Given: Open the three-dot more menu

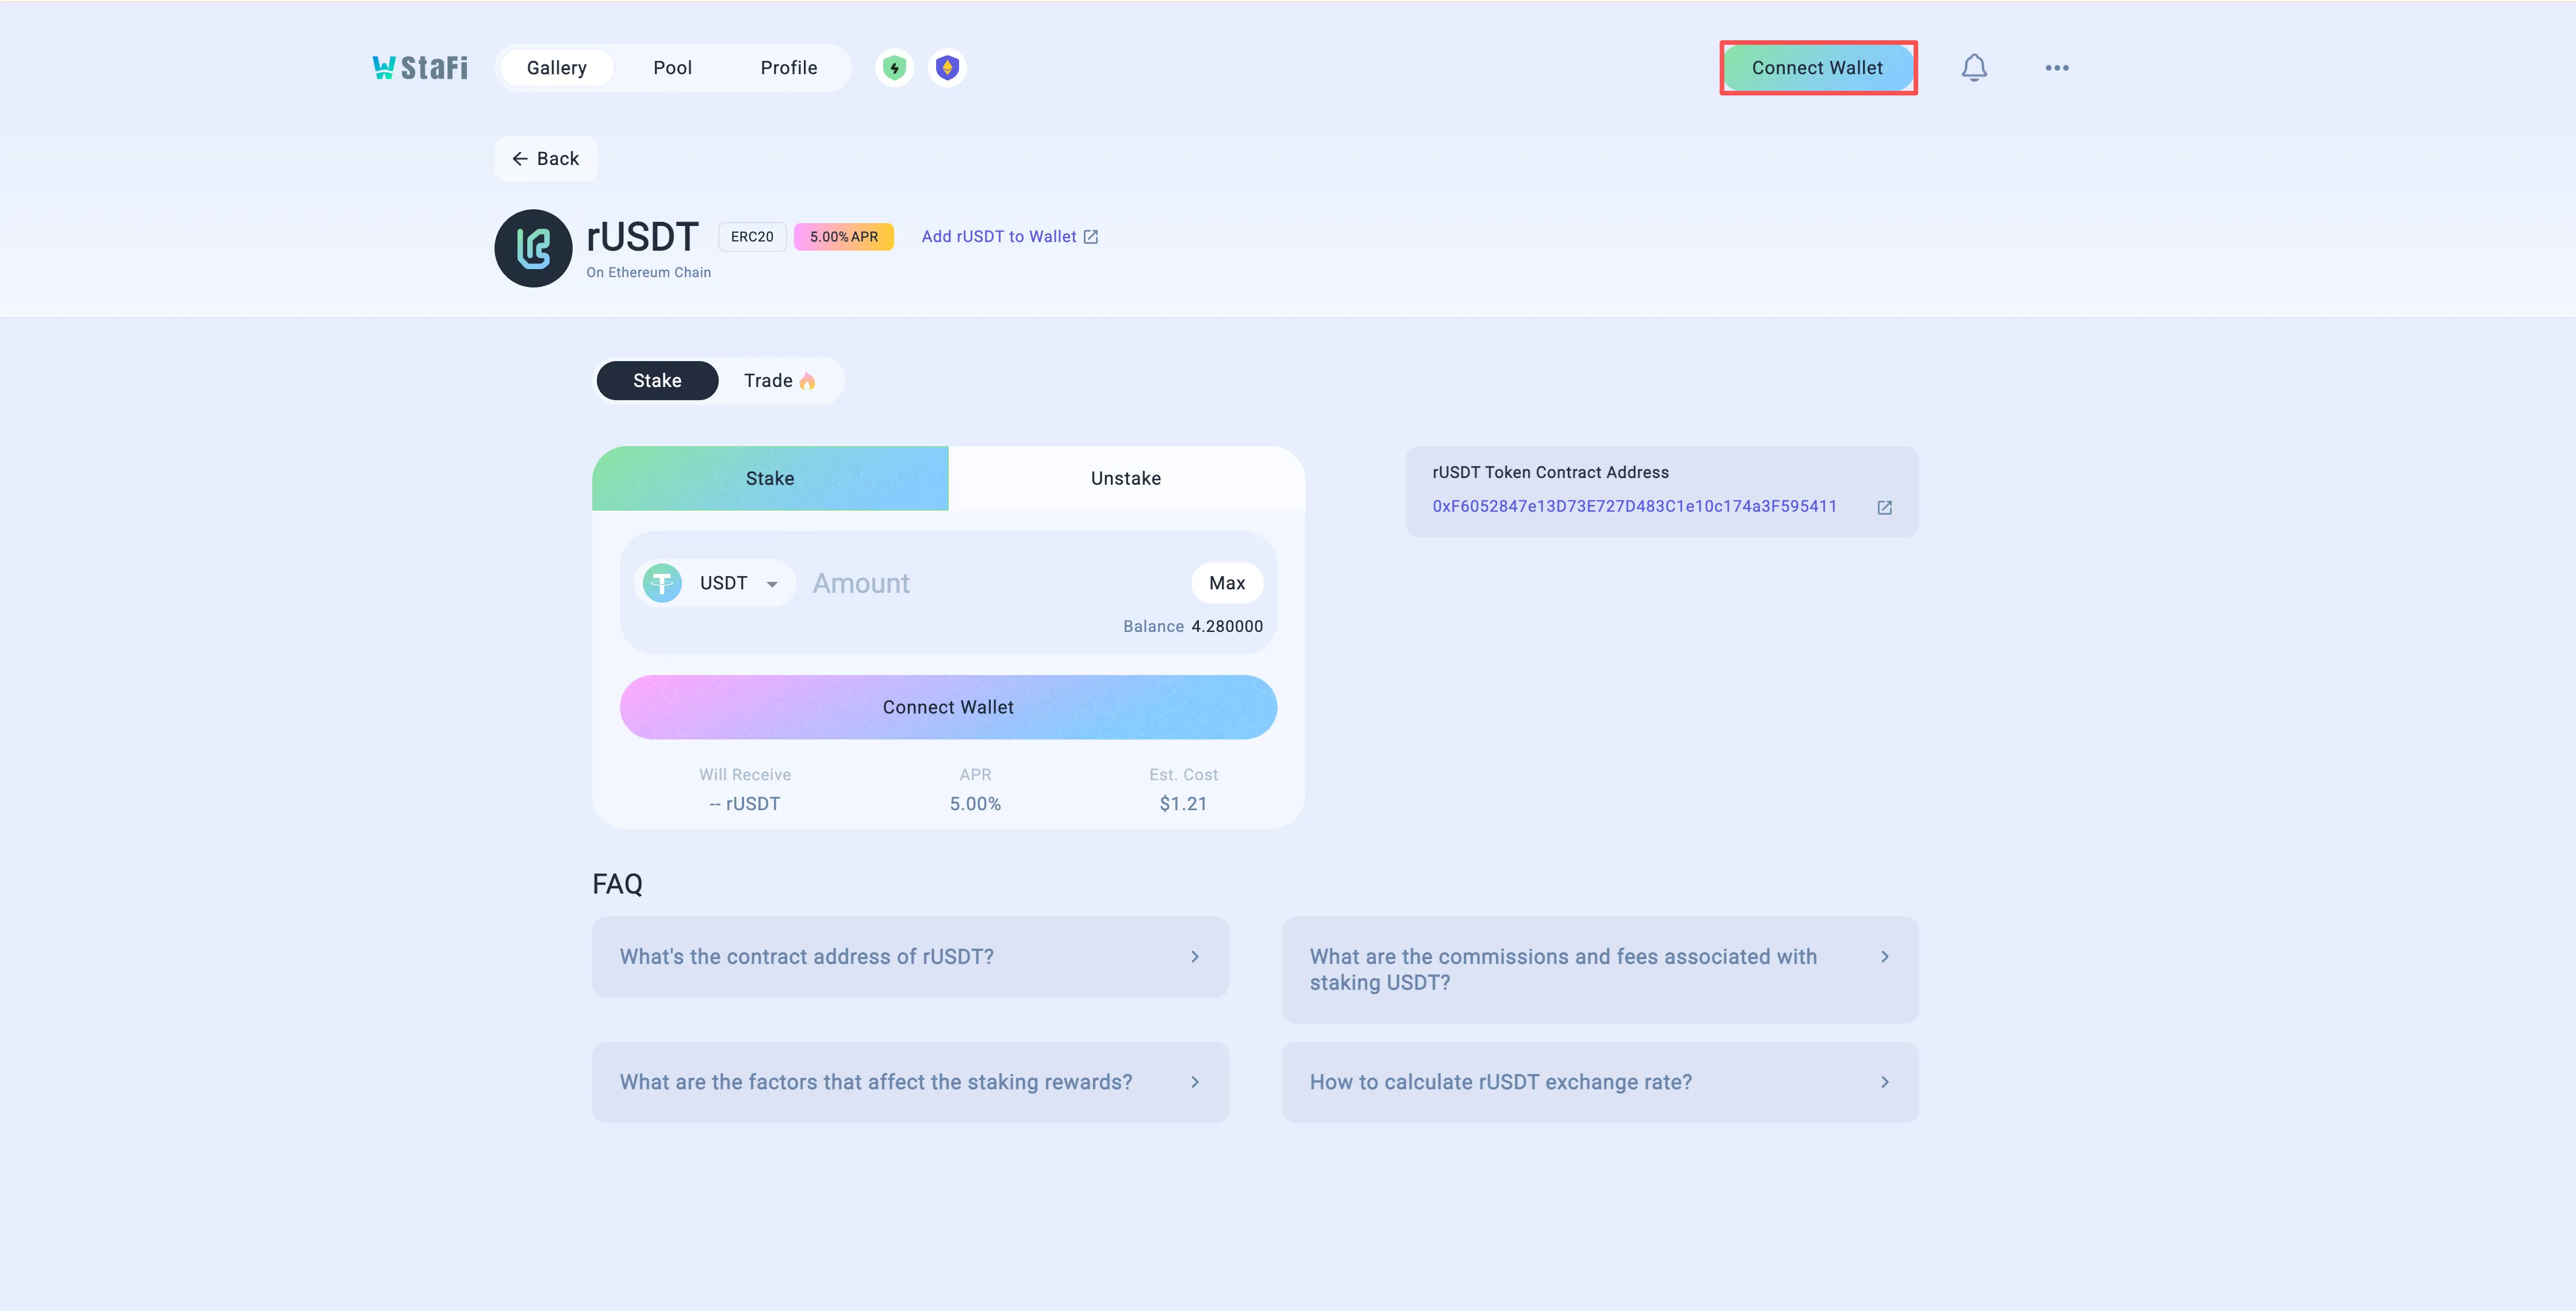Looking at the screenshot, I should (x=2056, y=68).
